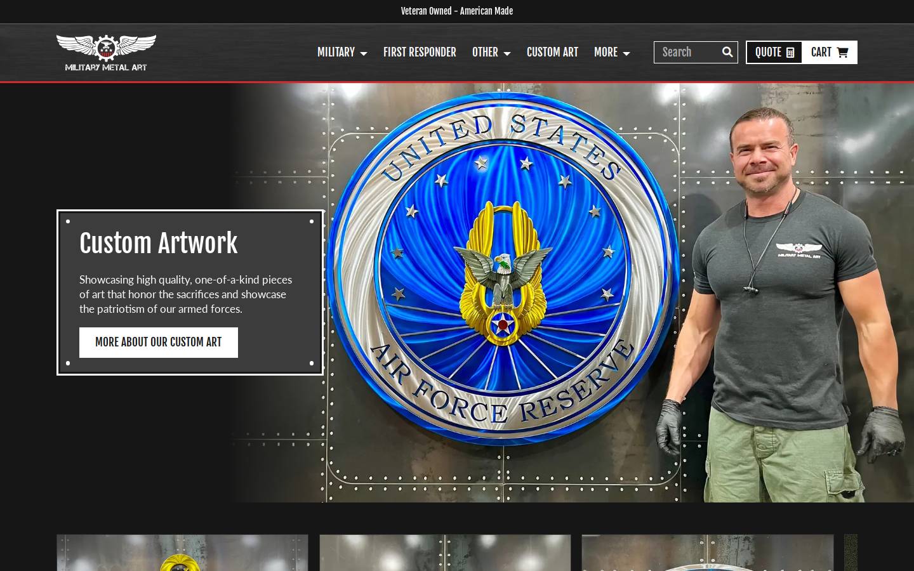Click the Veteran Owned - American Made banner
Screen dimensions: 914x571
click(x=457, y=11)
